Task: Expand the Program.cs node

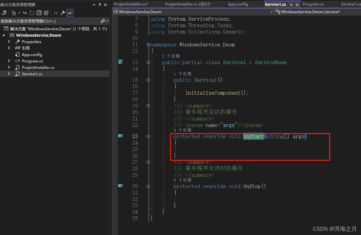Action: click(x=9, y=61)
